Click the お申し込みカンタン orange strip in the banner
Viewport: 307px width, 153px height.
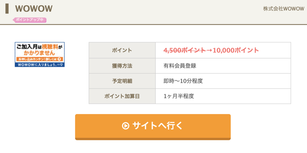point(39,59)
